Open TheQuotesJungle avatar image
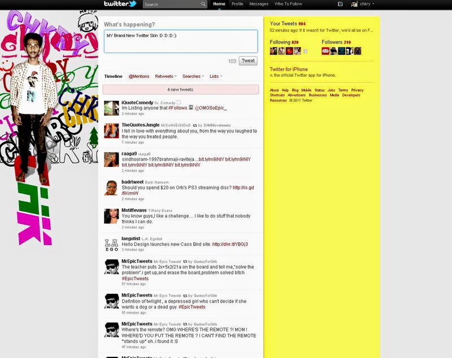This screenshot has width=452, height=358. tap(111, 131)
